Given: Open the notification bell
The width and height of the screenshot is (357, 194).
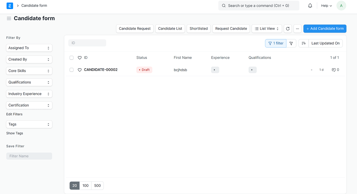Looking at the screenshot, I should coord(310,5).
